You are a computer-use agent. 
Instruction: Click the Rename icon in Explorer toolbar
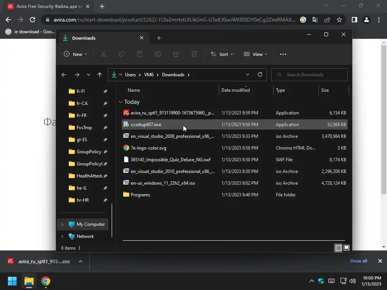pos(158,54)
